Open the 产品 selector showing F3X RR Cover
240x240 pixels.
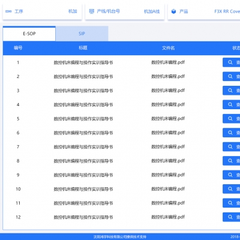click(x=204, y=11)
